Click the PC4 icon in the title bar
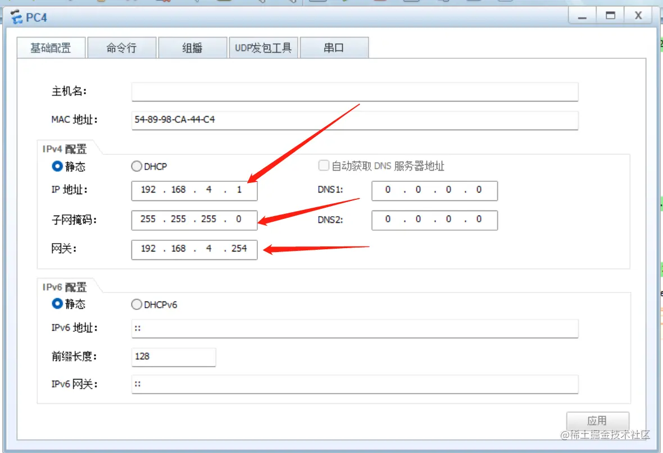This screenshot has height=453, width=663. coord(17,17)
